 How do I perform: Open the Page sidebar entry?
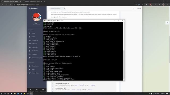[33, 70]
